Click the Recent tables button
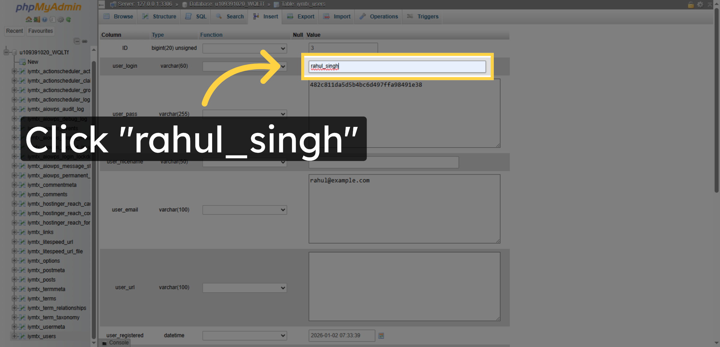The height and width of the screenshot is (347, 720). pyautogui.click(x=14, y=31)
